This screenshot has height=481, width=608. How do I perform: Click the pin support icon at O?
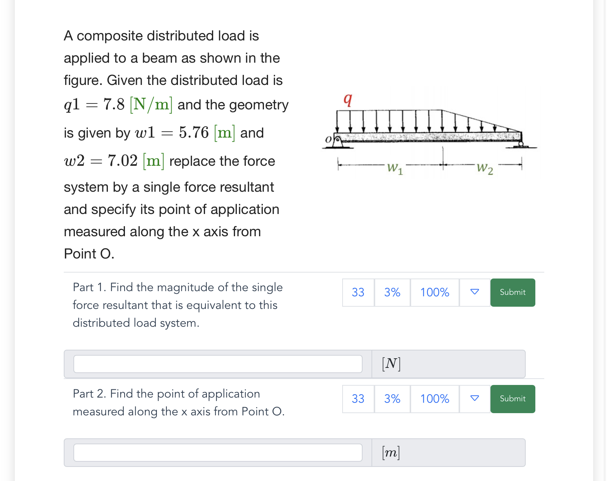coord(338,142)
